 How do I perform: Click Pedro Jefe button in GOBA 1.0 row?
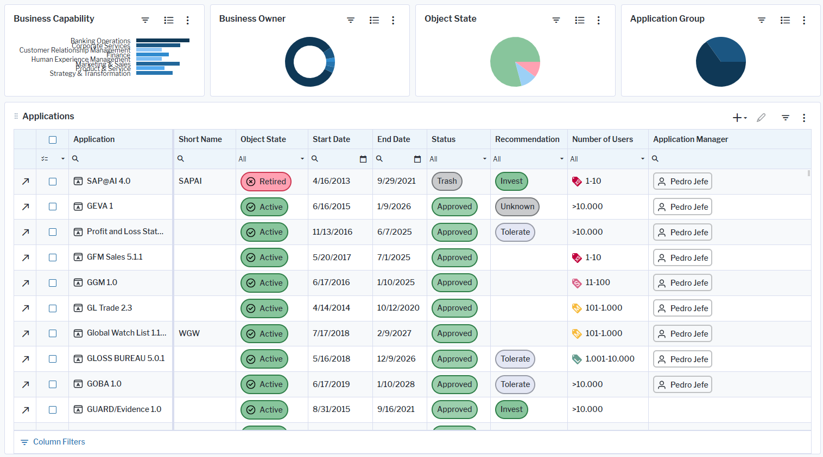pyautogui.click(x=682, y=384)
